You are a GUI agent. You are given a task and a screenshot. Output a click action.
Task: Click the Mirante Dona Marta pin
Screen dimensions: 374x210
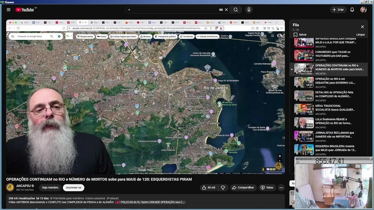pos(186,137)
